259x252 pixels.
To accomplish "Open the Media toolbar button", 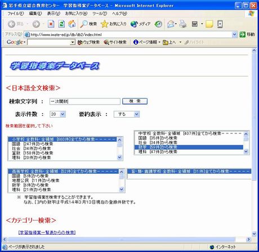I will [141, 24].
